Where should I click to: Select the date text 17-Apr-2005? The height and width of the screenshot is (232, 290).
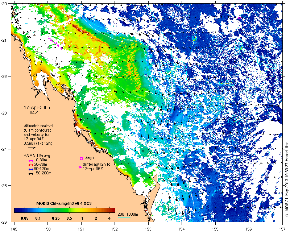point(37,108)
